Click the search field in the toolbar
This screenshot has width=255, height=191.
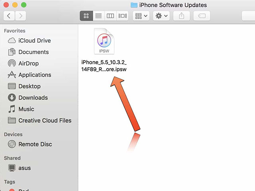tap(248, 16)
